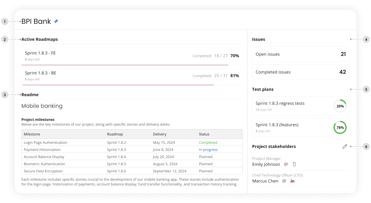Click Marcus Chen's email icon
This screenshot has width=371, height=203.
[284, 181]
